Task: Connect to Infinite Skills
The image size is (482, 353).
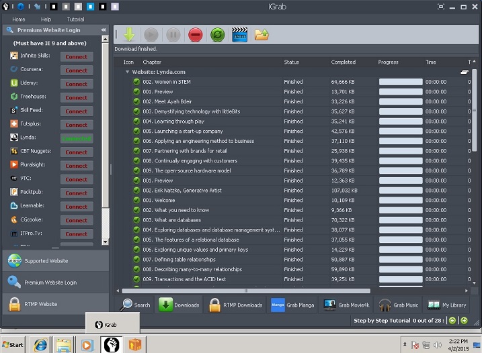Action: tap(77, 57)
